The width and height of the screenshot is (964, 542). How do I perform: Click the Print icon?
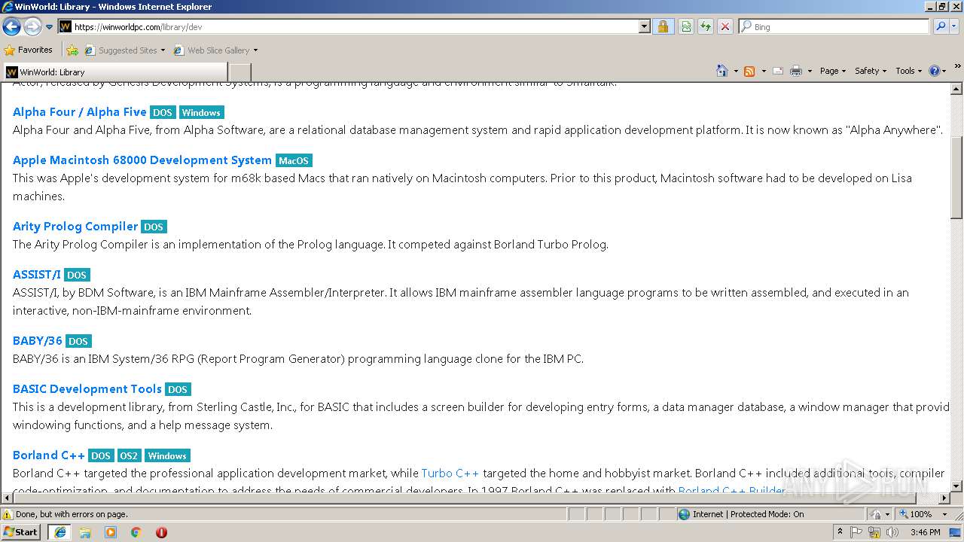(x=796, y=71)
